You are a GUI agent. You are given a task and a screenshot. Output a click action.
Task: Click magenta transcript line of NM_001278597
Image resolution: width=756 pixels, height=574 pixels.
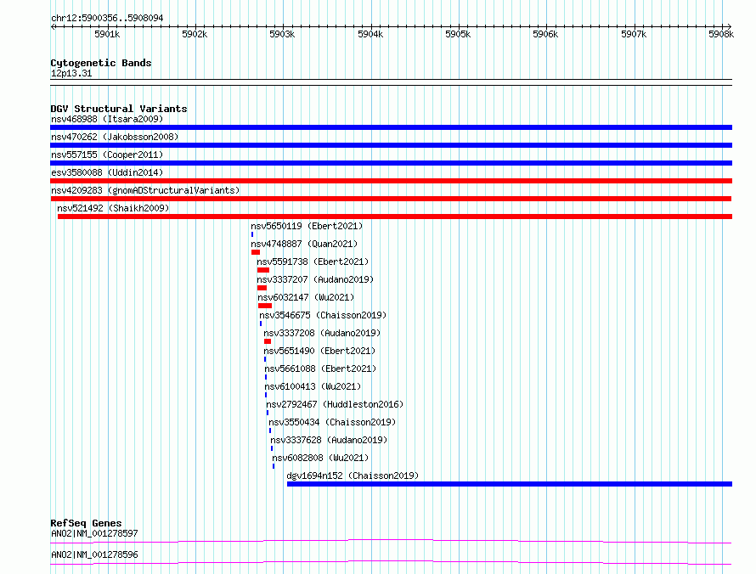coord(391,541)
